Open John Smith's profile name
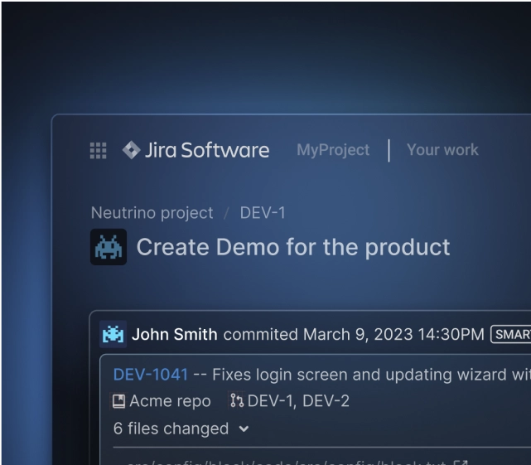This screenshot has height=465, width=531. 175,335
